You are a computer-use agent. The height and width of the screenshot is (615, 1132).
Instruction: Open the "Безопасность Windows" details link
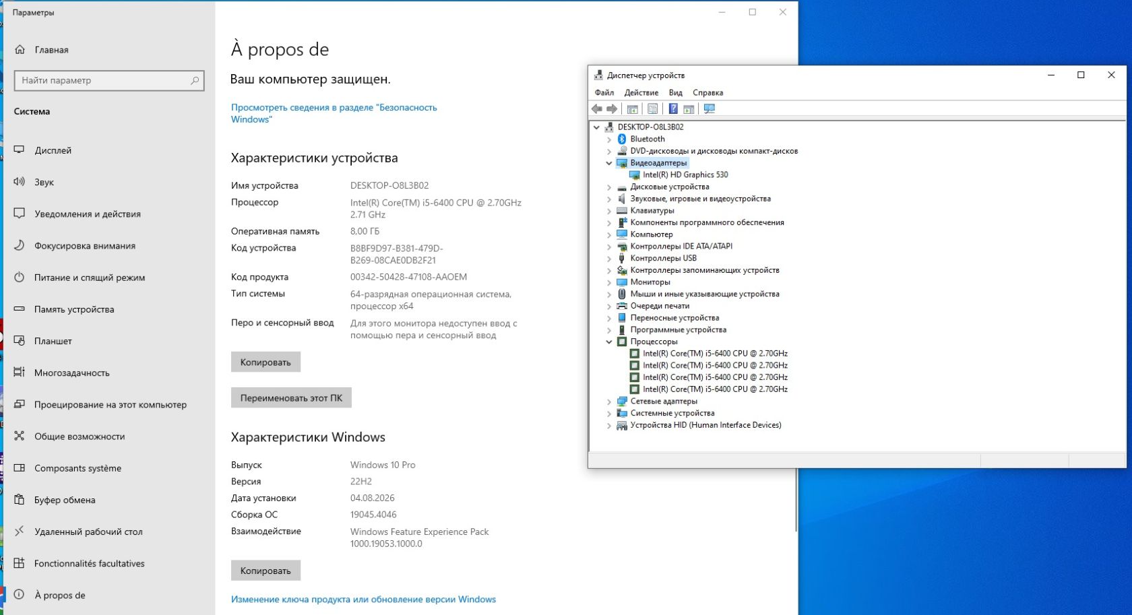334,113
